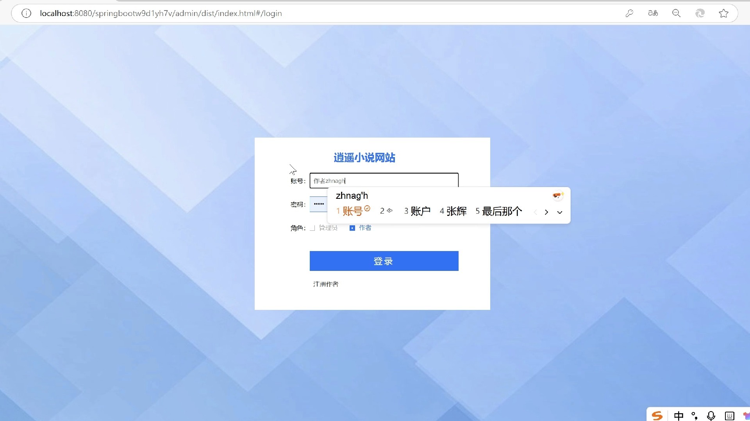Toggle IME punctuation mode icon
Screen dimensions: 750x421
(695, 416)
